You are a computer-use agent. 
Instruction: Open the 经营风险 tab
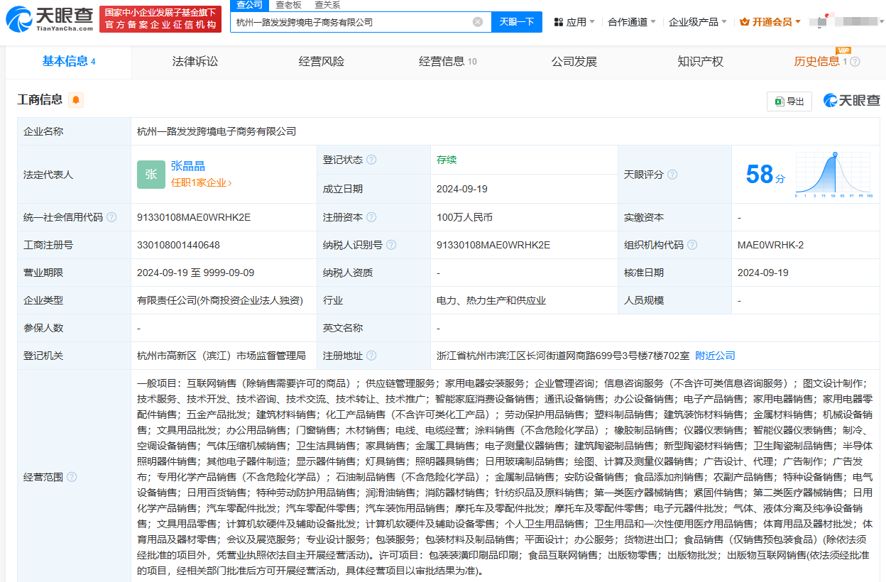tap(322, 62)
